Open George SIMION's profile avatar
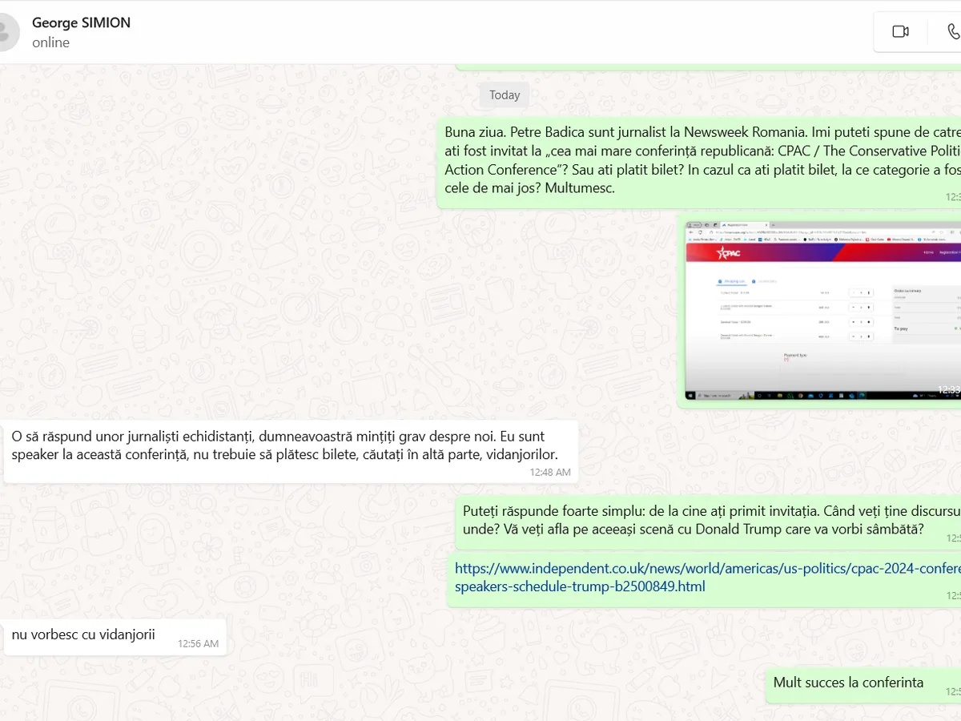The width and height of the screenshot is (961, 721). [6, 31]
